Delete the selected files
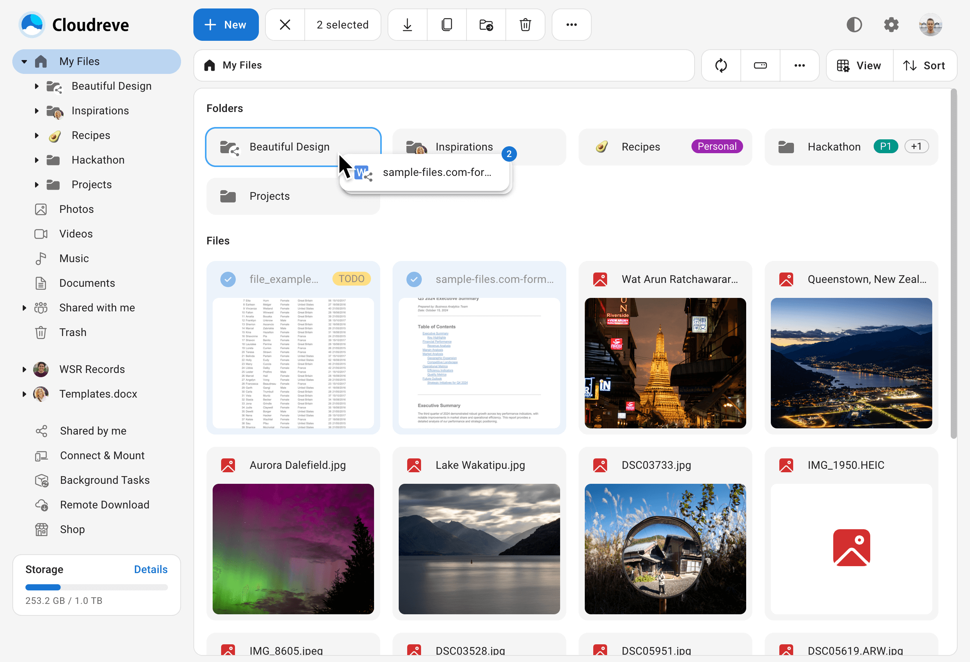 (525, 24)
